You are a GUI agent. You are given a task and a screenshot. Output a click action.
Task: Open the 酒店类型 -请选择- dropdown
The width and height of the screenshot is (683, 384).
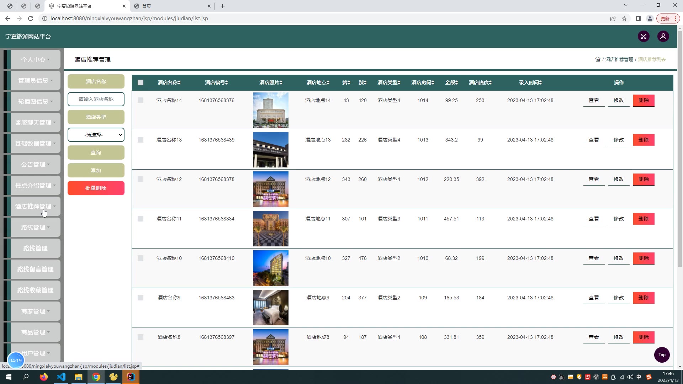coord(96,135)
